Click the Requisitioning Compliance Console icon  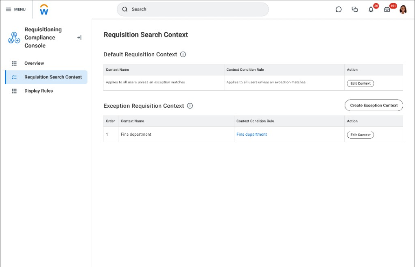pyautogui.click(x=14, y=37)
